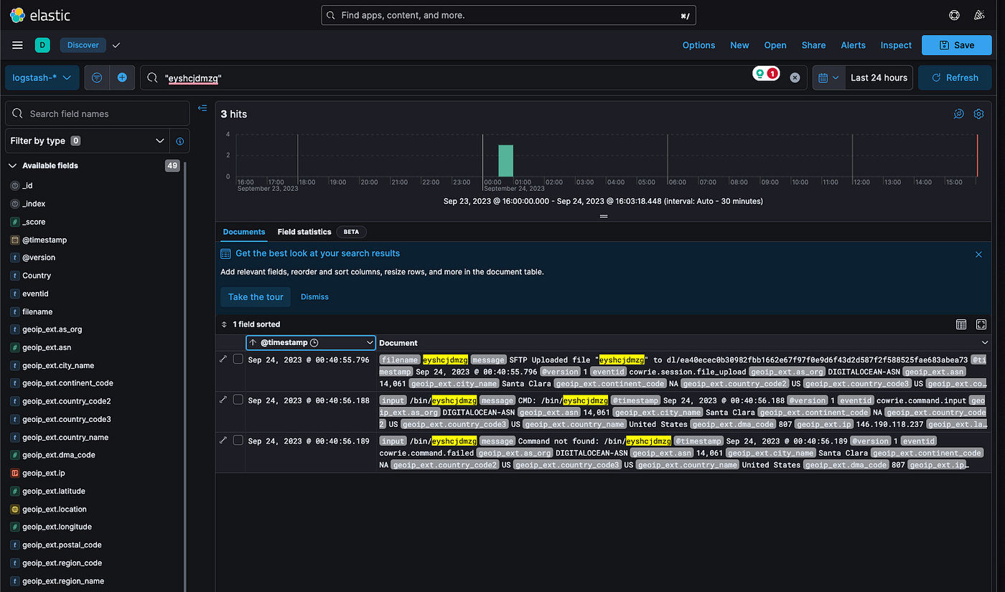The image size is (1005, 592).
Task: Open the hamburger navigation menu
Action: [x=18, y=45]
